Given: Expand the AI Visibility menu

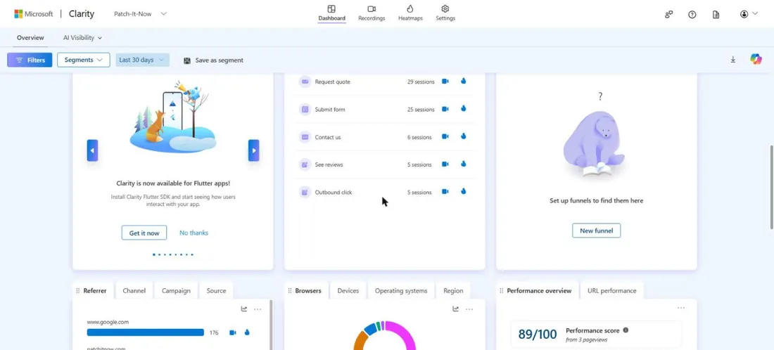Looking at the screenshot, I should (82, 37).
